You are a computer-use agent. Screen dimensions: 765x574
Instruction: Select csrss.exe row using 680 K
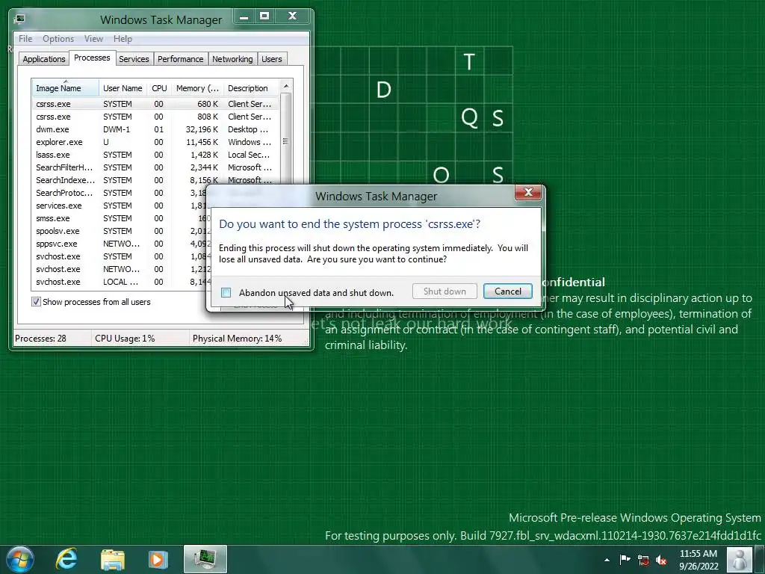155,104
